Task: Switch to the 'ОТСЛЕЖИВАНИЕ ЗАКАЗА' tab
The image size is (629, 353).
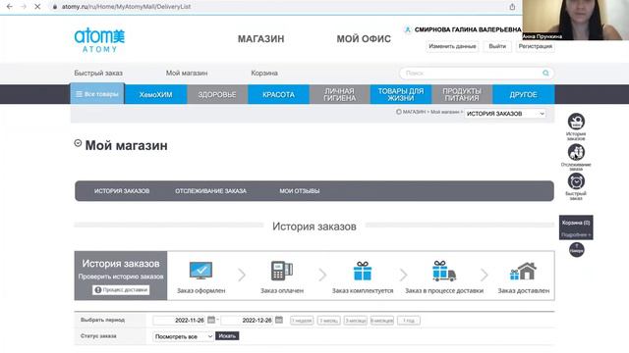Action: pyautogui.click(x=210, y=191)
